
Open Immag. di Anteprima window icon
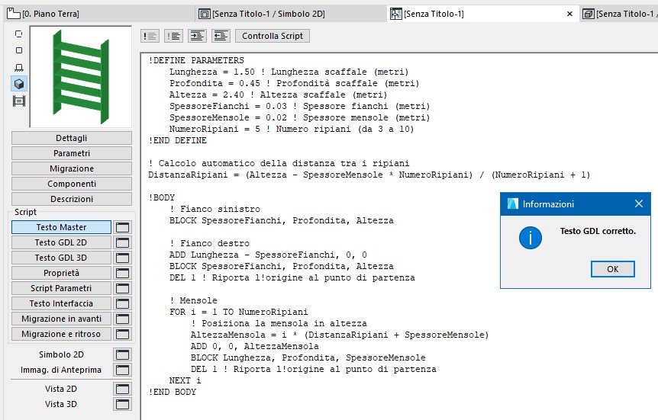tap(122, 370)
